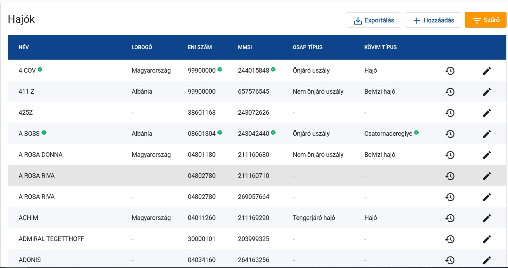Image resolution: width=508 pixels, height=268 pixels.
Task: Open history for 4 COV ship
Action: pos(450,71)
